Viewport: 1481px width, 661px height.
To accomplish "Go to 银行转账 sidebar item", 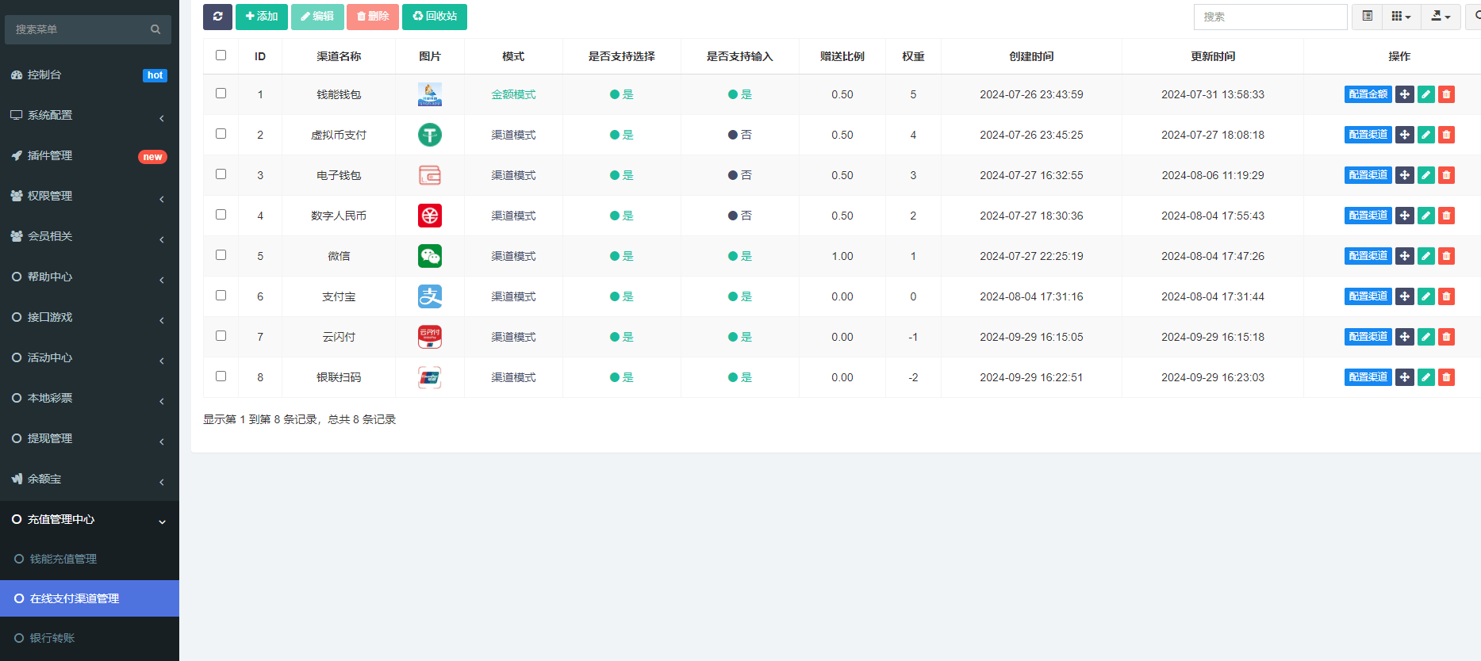I will coord(52,638).
